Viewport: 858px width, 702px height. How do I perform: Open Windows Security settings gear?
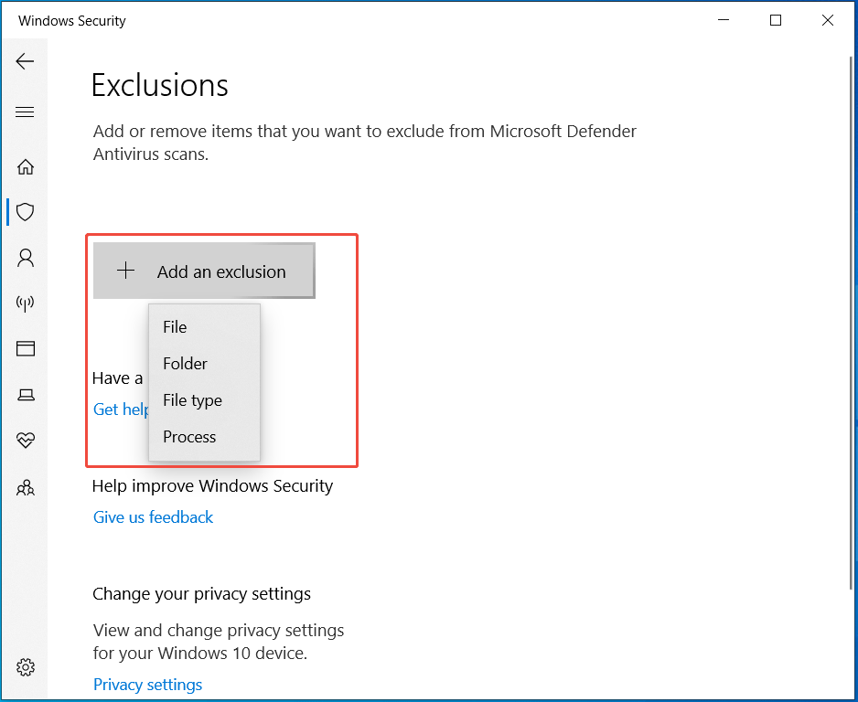25,666
